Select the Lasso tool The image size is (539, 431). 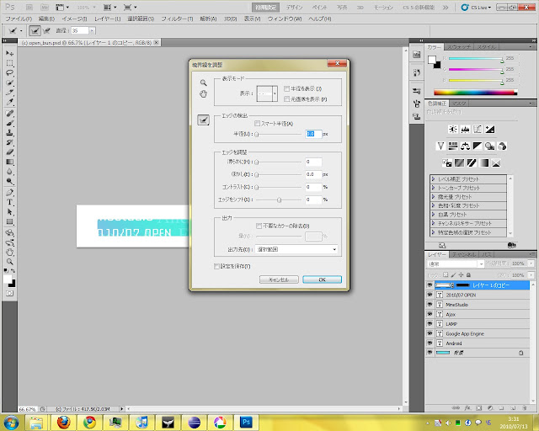(x=9, y=73)
